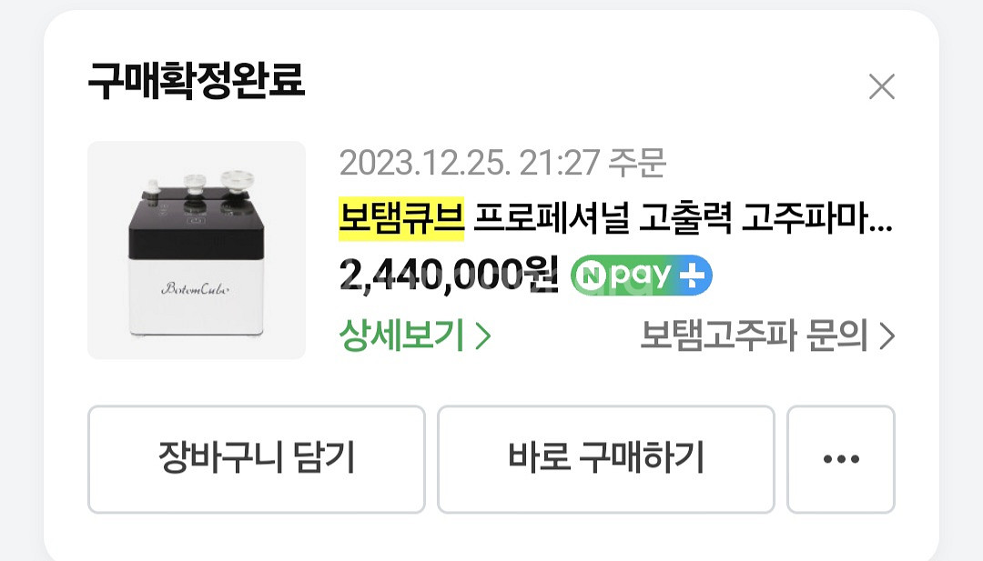The height and width of the screenshot is (561, 983).
Task: Click the Npay plus payment badge
Action: click(642, 275)
